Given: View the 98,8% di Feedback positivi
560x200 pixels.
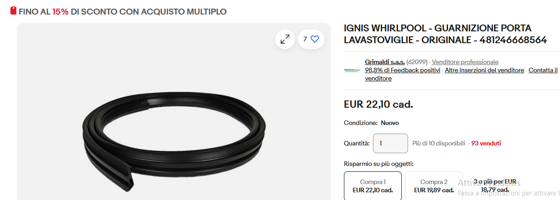Looking at the screenshot, I should pyautogui.click(x=403, y=70).
